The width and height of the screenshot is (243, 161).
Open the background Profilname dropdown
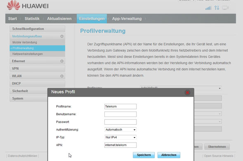(181, 88)
